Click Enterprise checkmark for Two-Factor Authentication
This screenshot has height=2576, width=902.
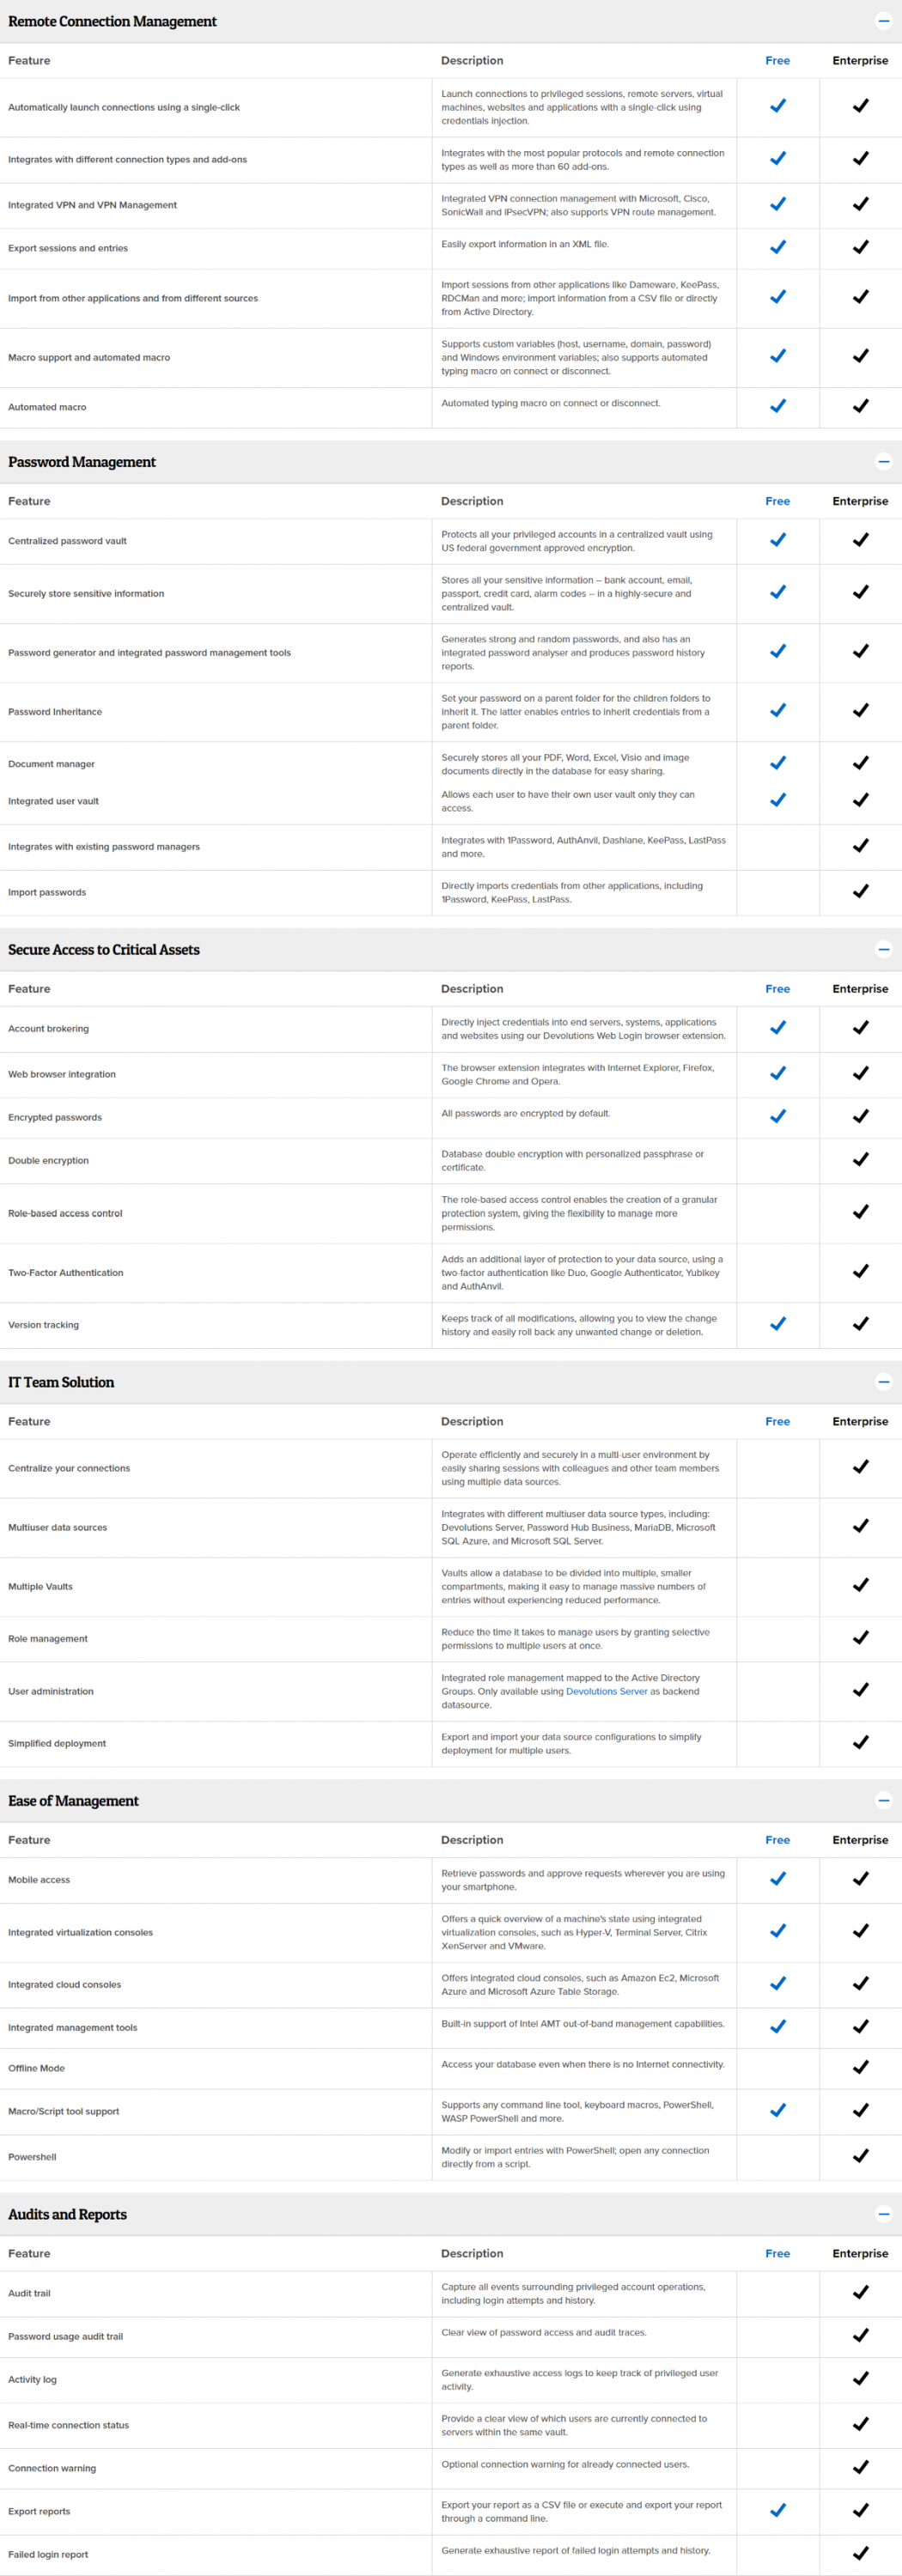(x=860, y=1272)
